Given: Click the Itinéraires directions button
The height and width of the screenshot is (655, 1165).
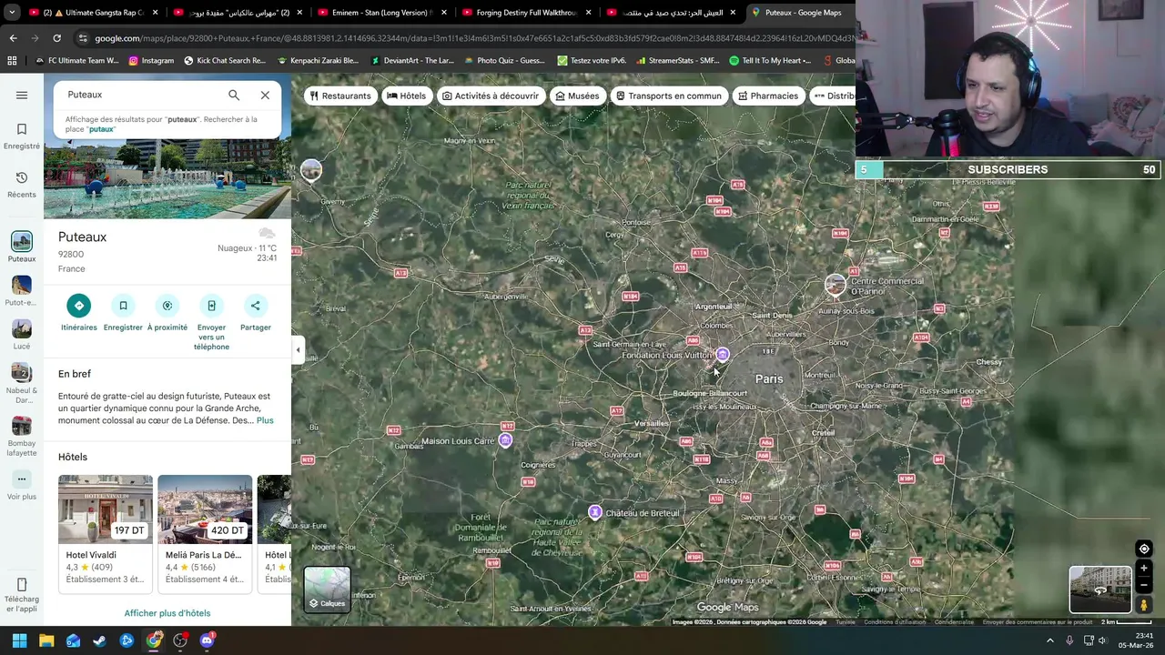Looking at the screenshot, I should pyautogui.click(x=79, y=313).
